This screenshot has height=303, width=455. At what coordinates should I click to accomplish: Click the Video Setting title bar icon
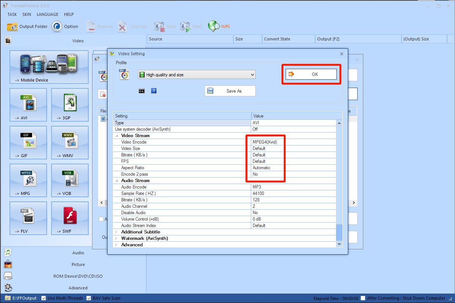click(112, 54)
